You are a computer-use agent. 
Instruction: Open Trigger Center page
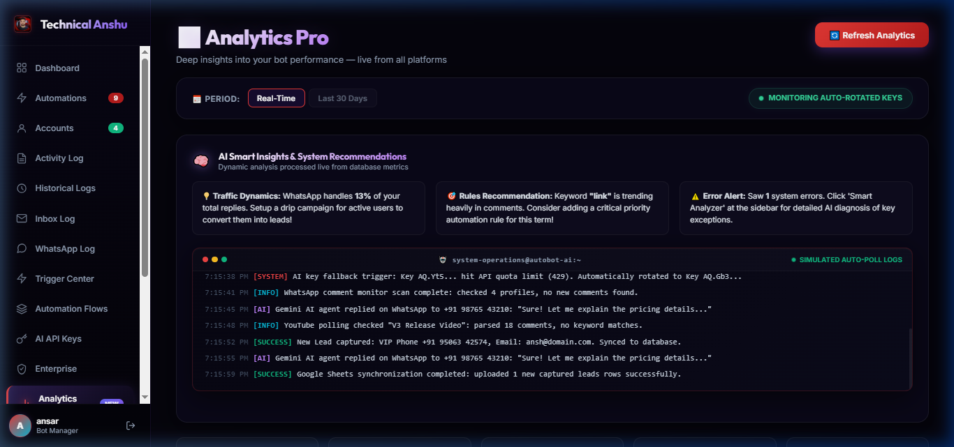point(70,279)
